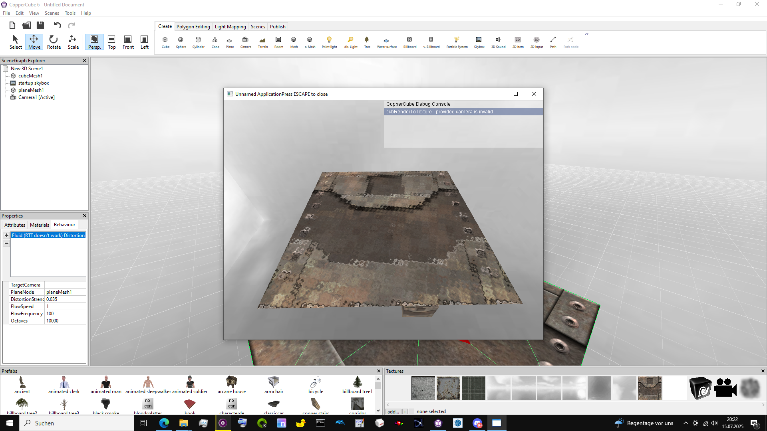Create a Cube
This screenshot has height=431, width=767.
pos(165,42)
